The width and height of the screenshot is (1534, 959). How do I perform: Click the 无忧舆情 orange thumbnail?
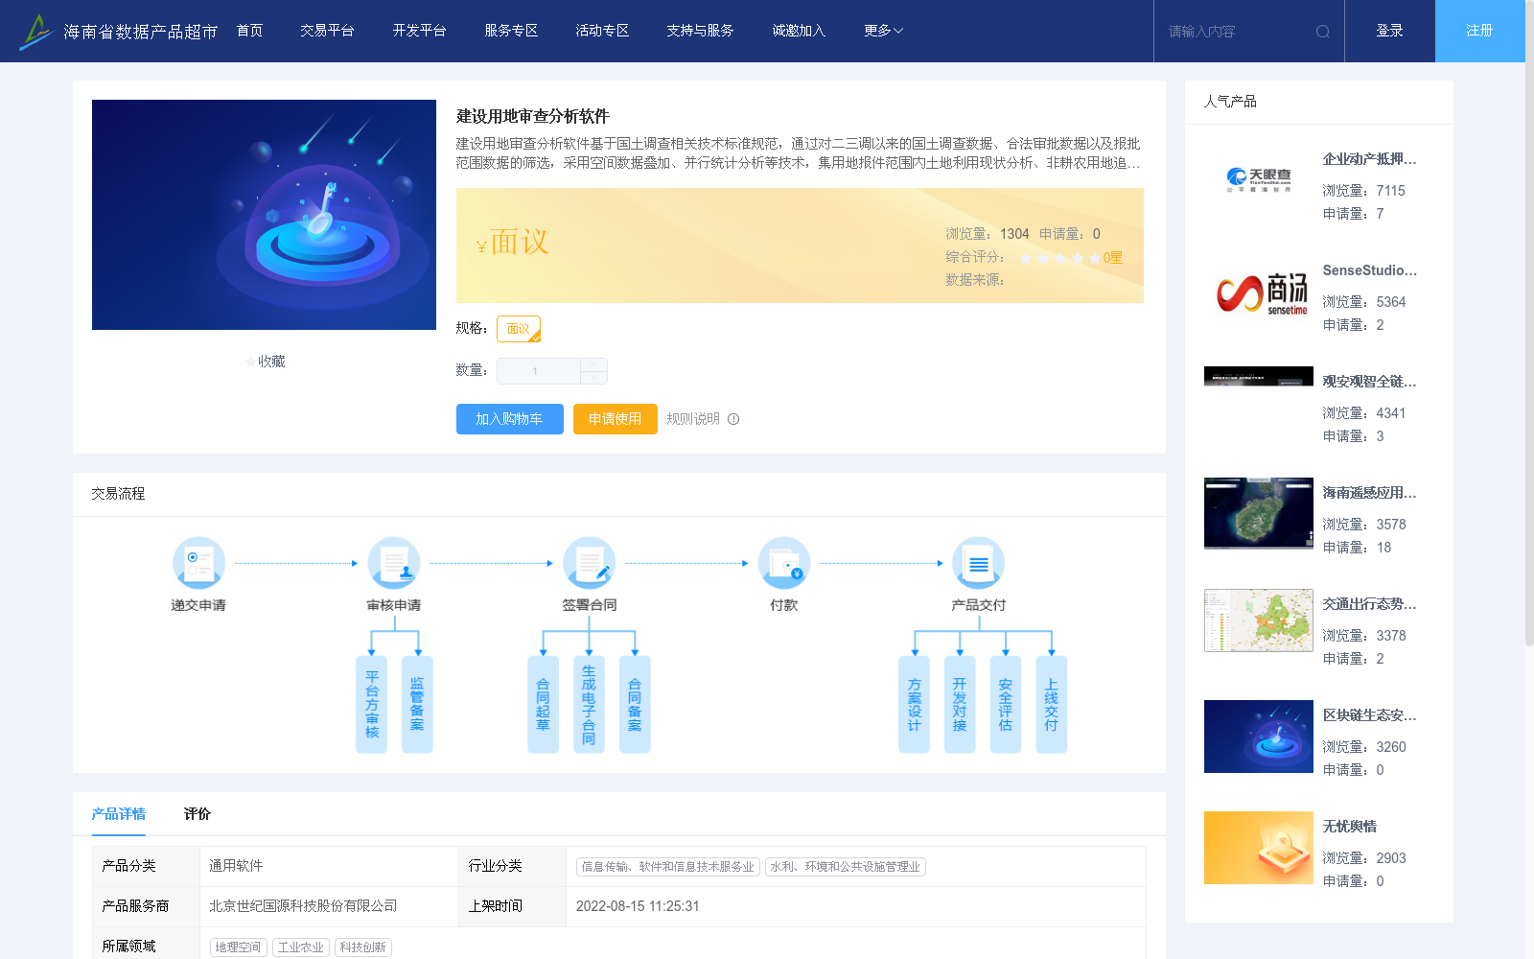pyautogui.click(x=1259, y=848)
